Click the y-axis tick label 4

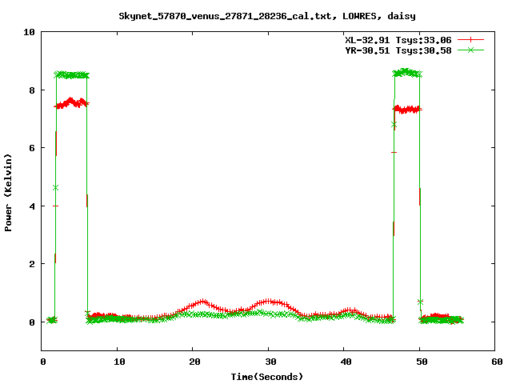tap(32, 206)
